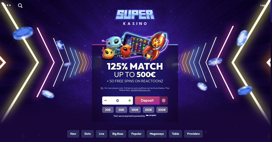
Task: Decrease deposit amount with minus icon
Action: (x=106, y=100)
